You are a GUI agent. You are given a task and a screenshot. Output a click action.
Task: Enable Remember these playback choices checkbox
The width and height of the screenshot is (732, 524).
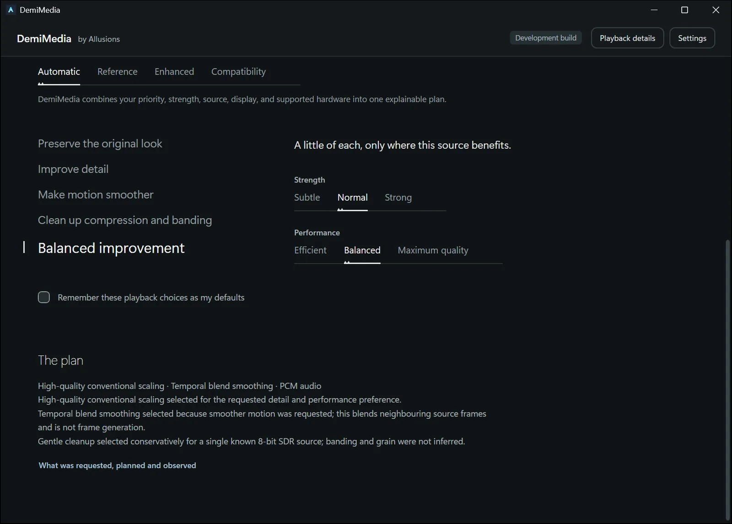pyautogui.click(x=44, y=297)
